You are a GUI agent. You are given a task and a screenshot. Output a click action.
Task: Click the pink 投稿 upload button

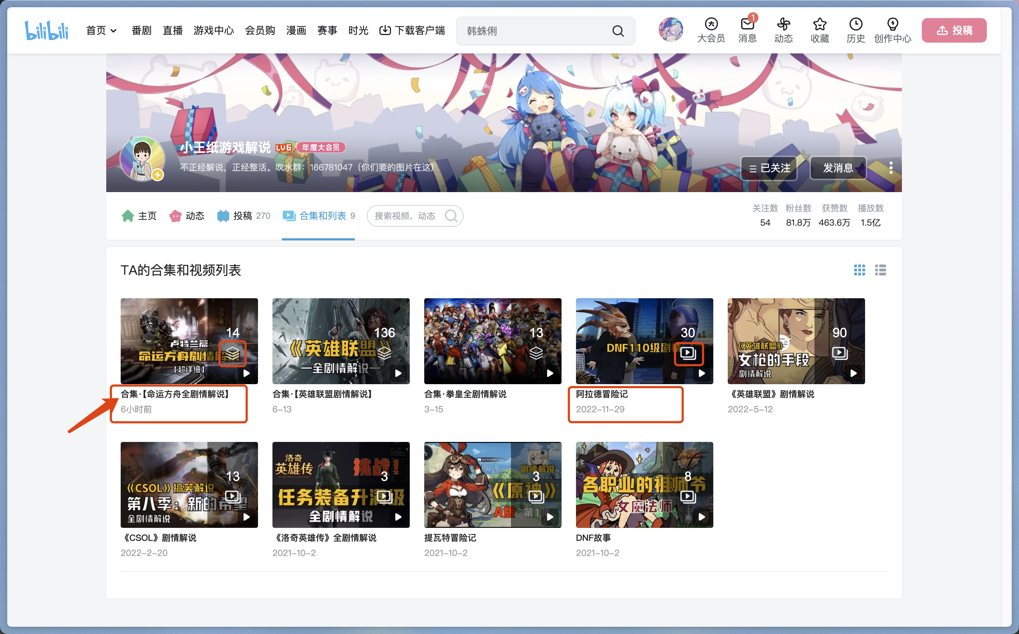click(954, 30)
